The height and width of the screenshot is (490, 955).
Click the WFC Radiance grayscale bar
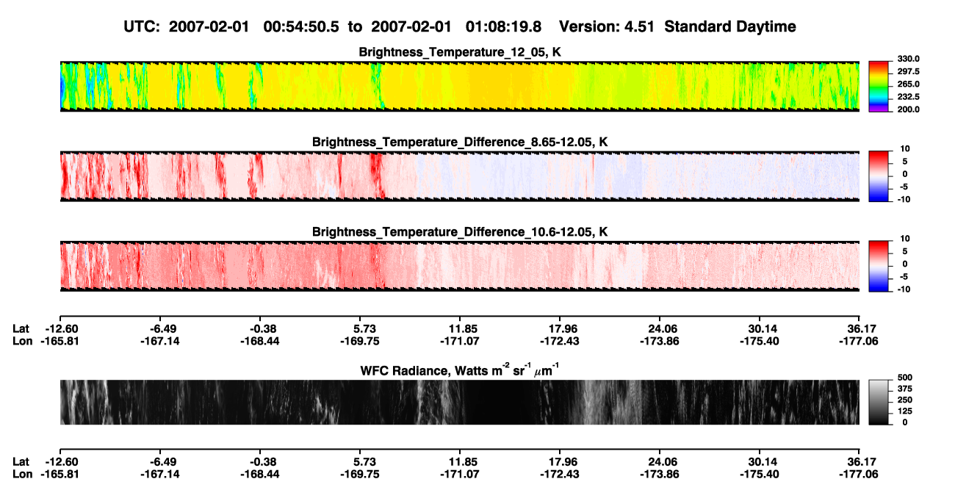[879, 402]
